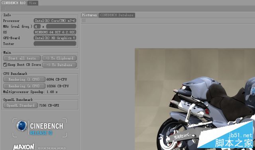Click the Tester name field
The image size is (255, 150).
(x=55, y=44)
